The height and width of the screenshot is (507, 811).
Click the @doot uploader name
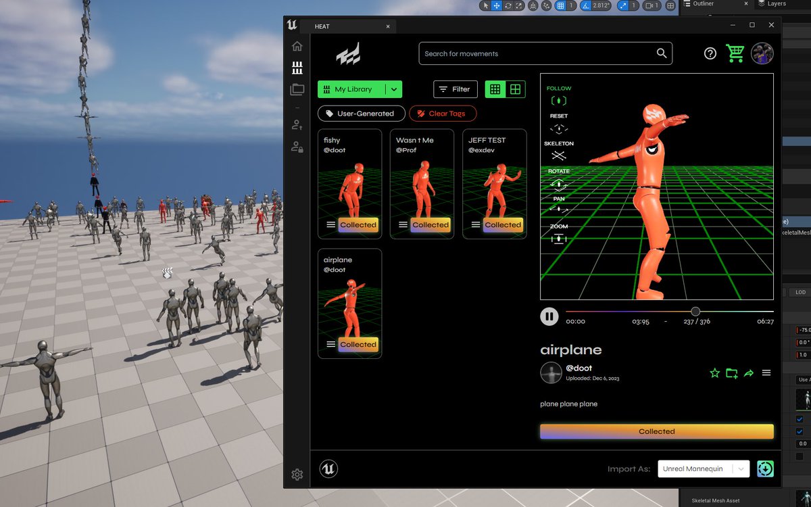point(579,368)
